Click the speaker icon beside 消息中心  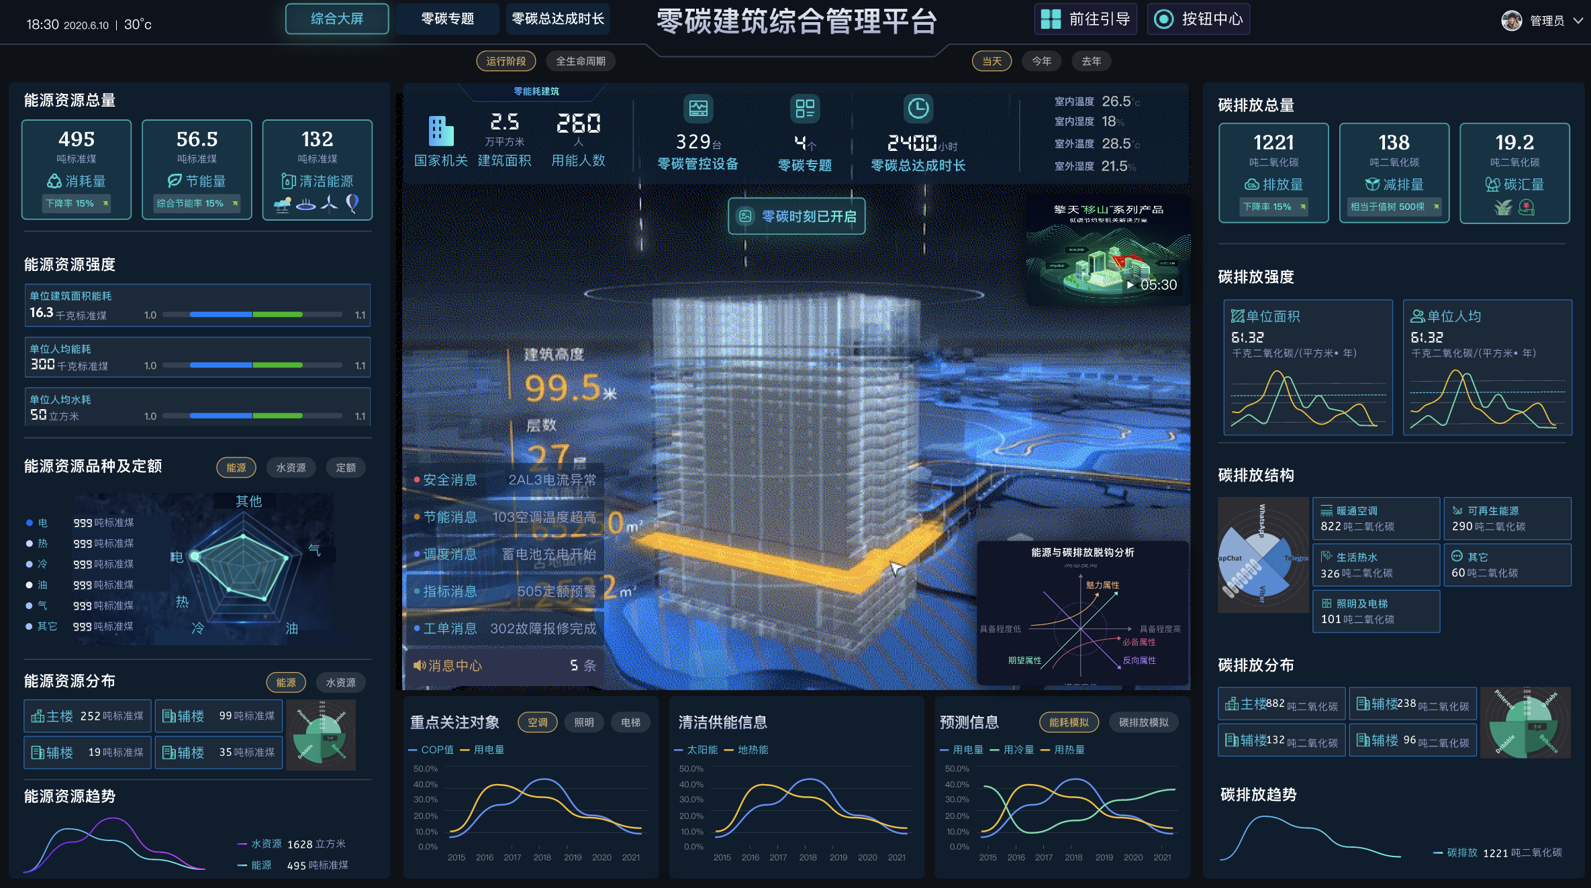pos(420,665)
